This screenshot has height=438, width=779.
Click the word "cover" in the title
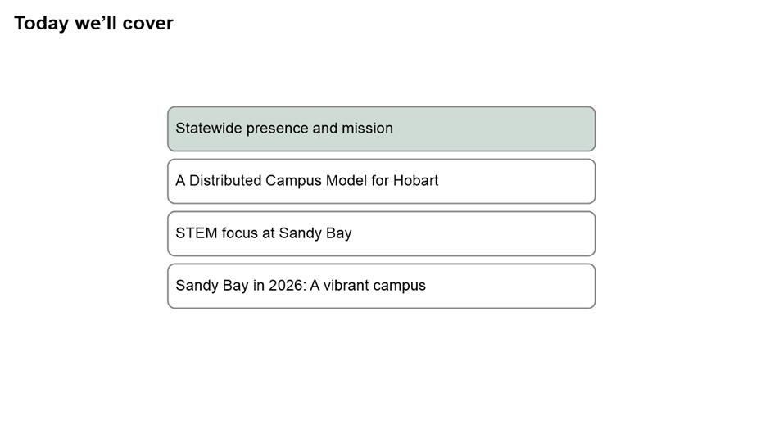(148, 23)
